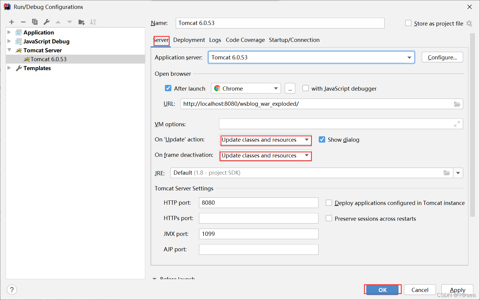Click the Name input field

tap(280, 23)
